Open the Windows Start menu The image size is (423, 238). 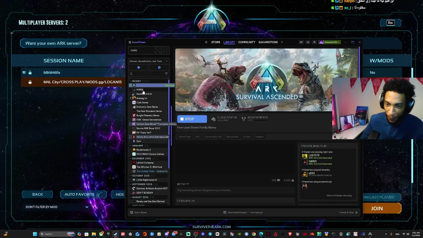[35, 234]
